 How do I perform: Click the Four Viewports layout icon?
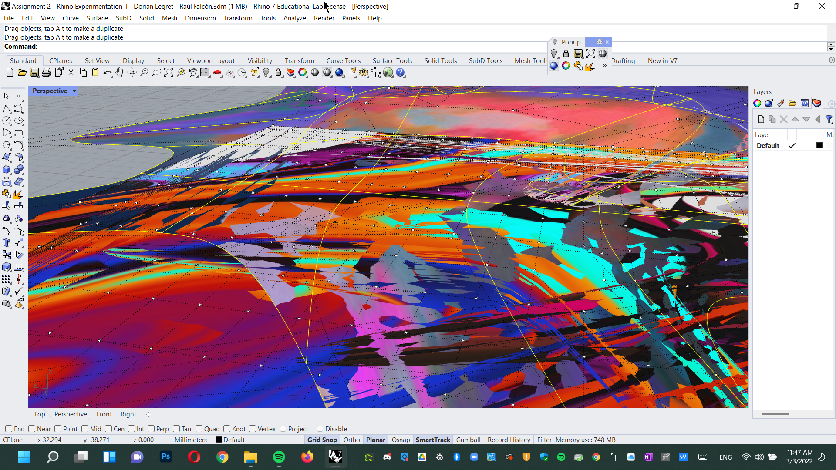point(205,73)
